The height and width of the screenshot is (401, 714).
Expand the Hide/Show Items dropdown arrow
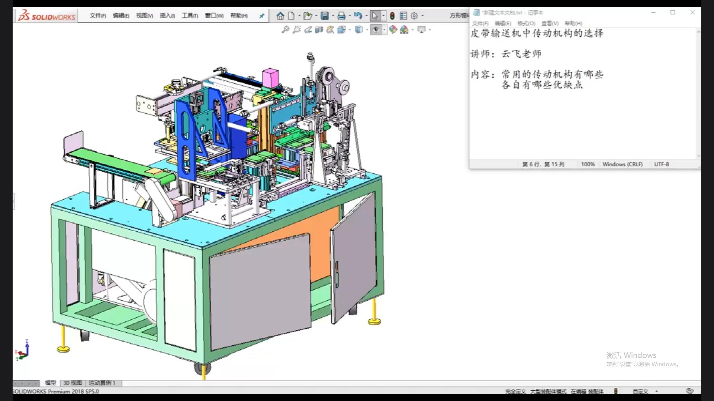coord(384,29)
